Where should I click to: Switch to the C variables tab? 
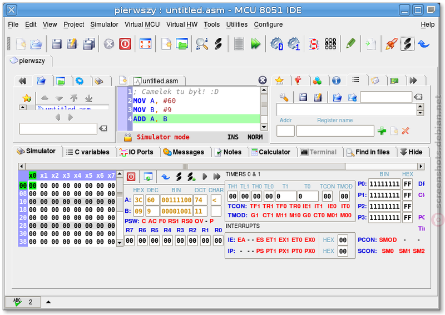coord(88,152)
